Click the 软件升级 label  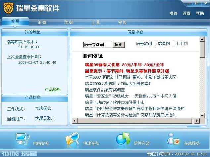pos(141,143)
